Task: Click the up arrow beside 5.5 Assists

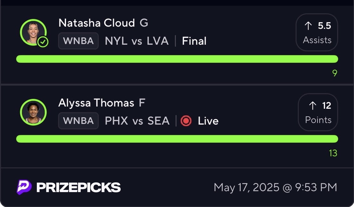Action: (x=308, y=26)
